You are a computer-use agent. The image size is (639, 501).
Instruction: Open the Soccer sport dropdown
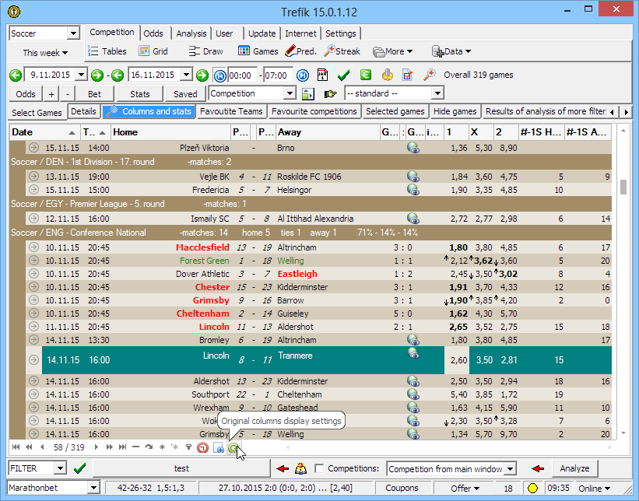[x=73, y=33]
